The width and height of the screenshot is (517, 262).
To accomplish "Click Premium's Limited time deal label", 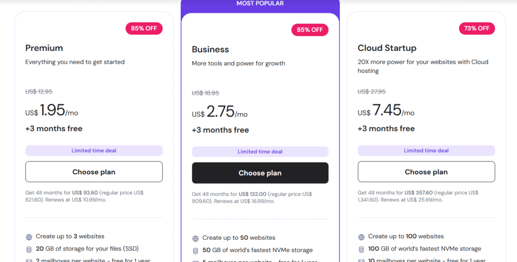I will 94,150.
